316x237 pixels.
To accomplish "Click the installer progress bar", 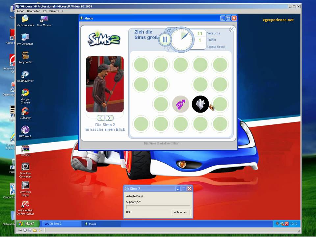I will pyautogui.click(x=158, y=207).
